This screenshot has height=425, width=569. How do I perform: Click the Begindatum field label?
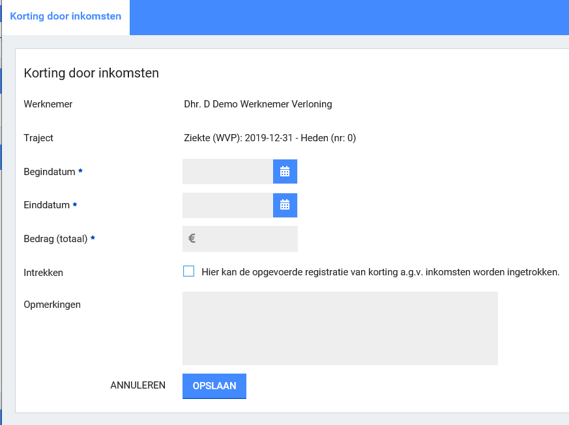click(50, 172)
